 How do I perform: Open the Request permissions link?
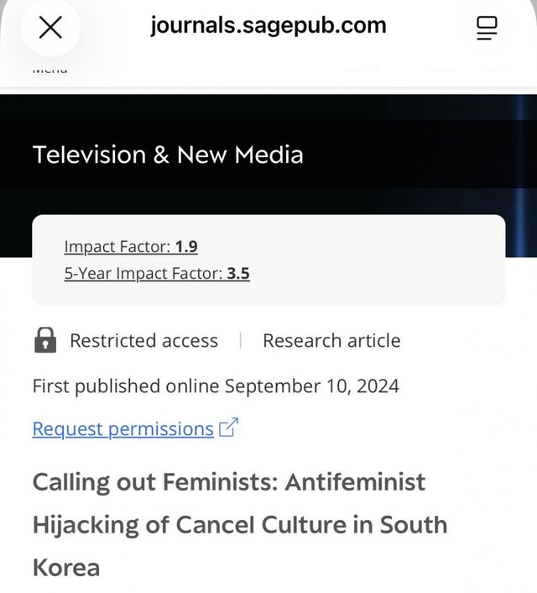123,428
